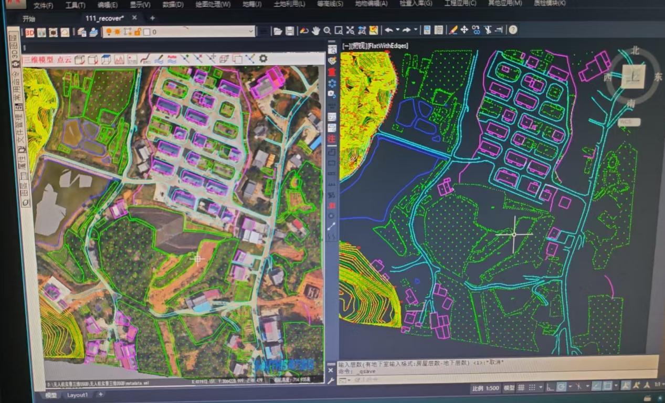Screen dimensions: 665x403
Task: Expand the redo history dropdown arrow
Action: [x=415, y=30]
